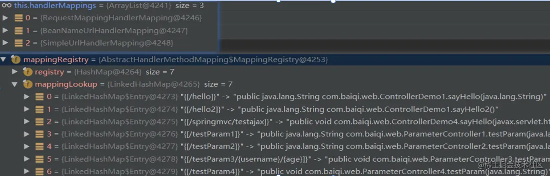The height and width of the screenshot is (176, 550).
Task: Select the "{[/testParam1]}" mapping text
Action: [x=212, y=134]
